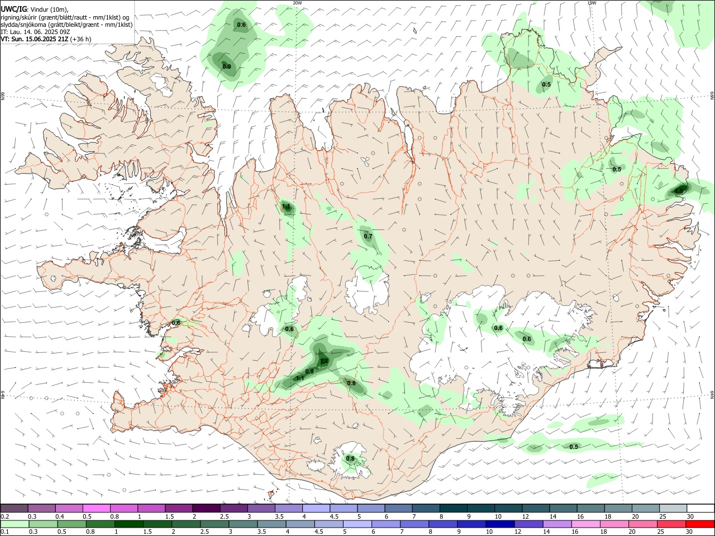Viewport: 715px width, 536px height.
Task: Pick the dark mauve 0.2 swatch in upper legend
Action: click(x=15, y=508)
